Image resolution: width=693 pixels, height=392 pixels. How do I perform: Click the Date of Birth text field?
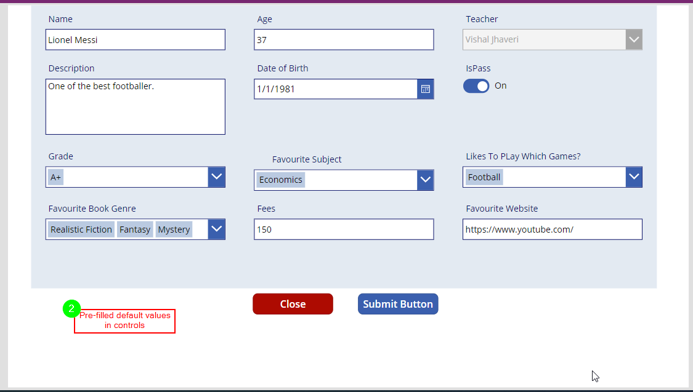pyautogui.click(x=336, y=89)
